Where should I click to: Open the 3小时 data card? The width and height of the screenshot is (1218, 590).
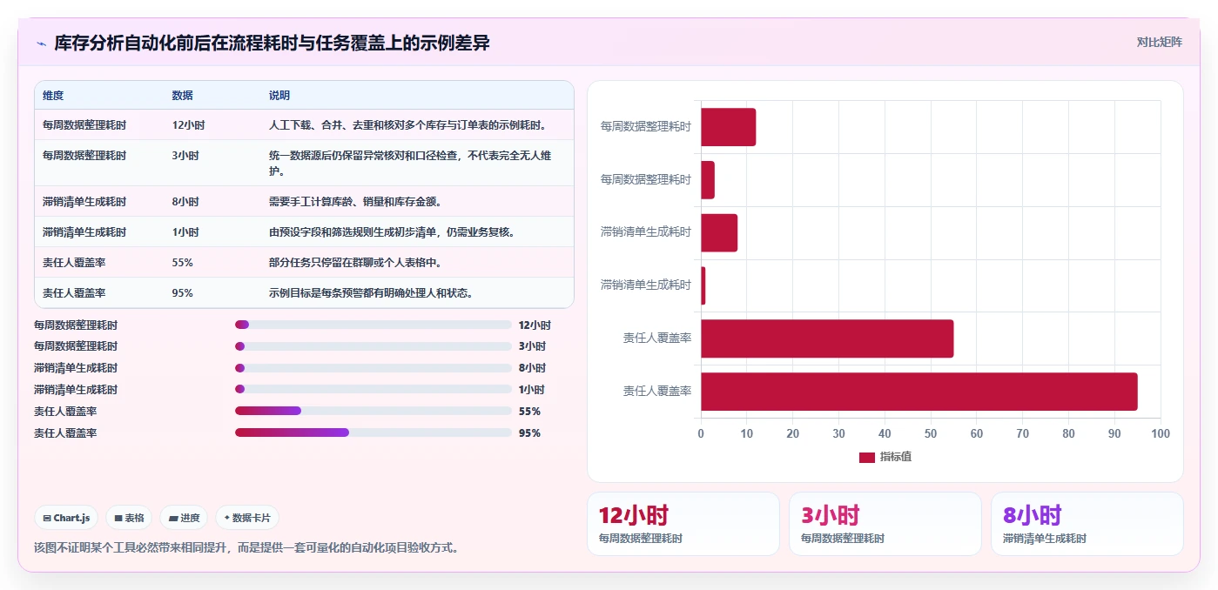point(885,524)
